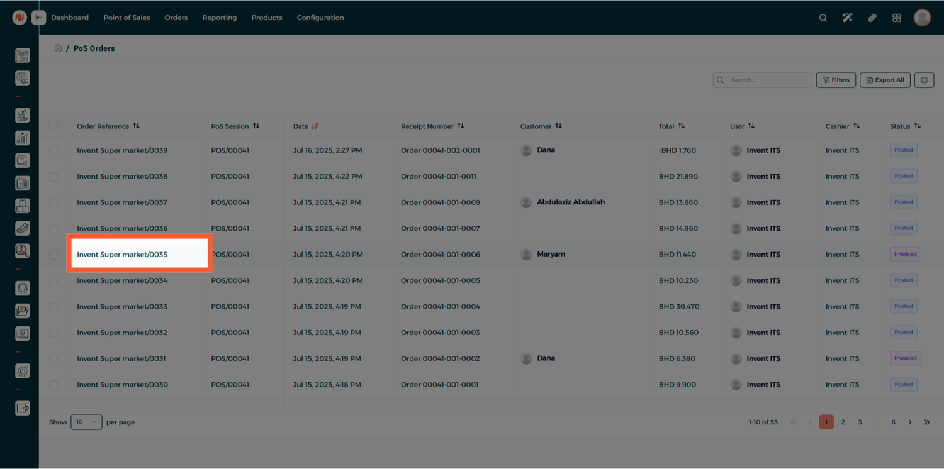Click the logout icon at sidebar bottom
This screenshot has width=944, height=469.
(x=23, y=408)
